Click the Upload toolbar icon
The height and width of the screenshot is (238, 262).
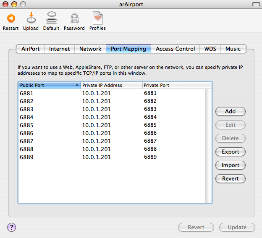[x=31, y=17]
